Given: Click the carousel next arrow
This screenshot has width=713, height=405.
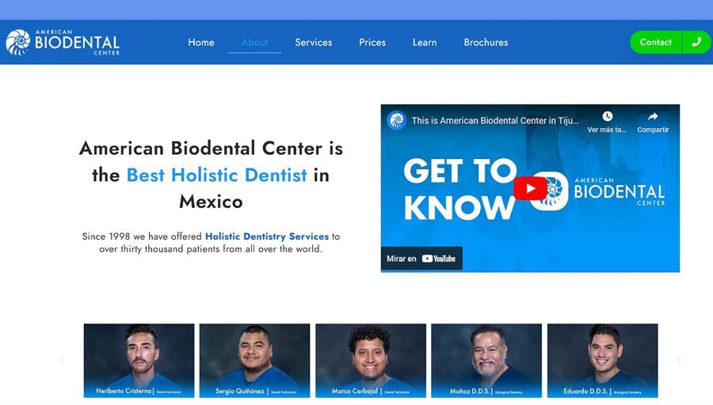Looking at the screenshot, I should pyautogui.click(x=678, y=361).
